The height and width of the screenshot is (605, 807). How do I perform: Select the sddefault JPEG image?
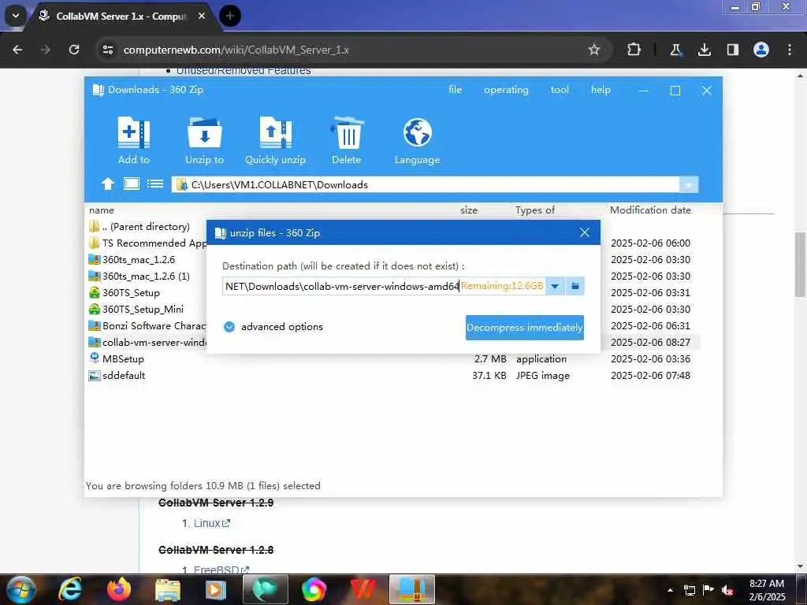[117, 375]
